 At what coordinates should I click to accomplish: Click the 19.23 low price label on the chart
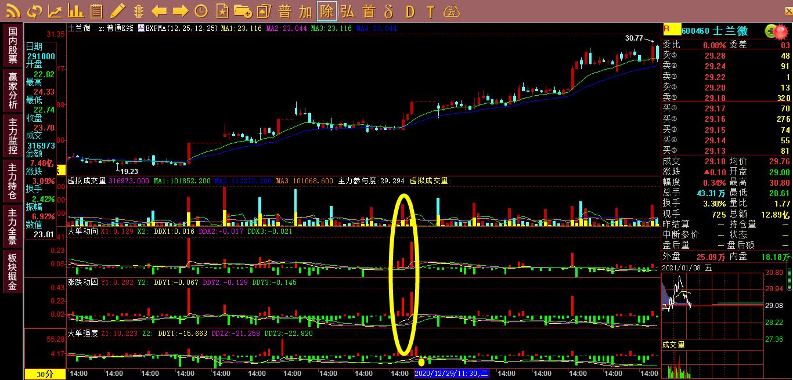tap(129, 171)
